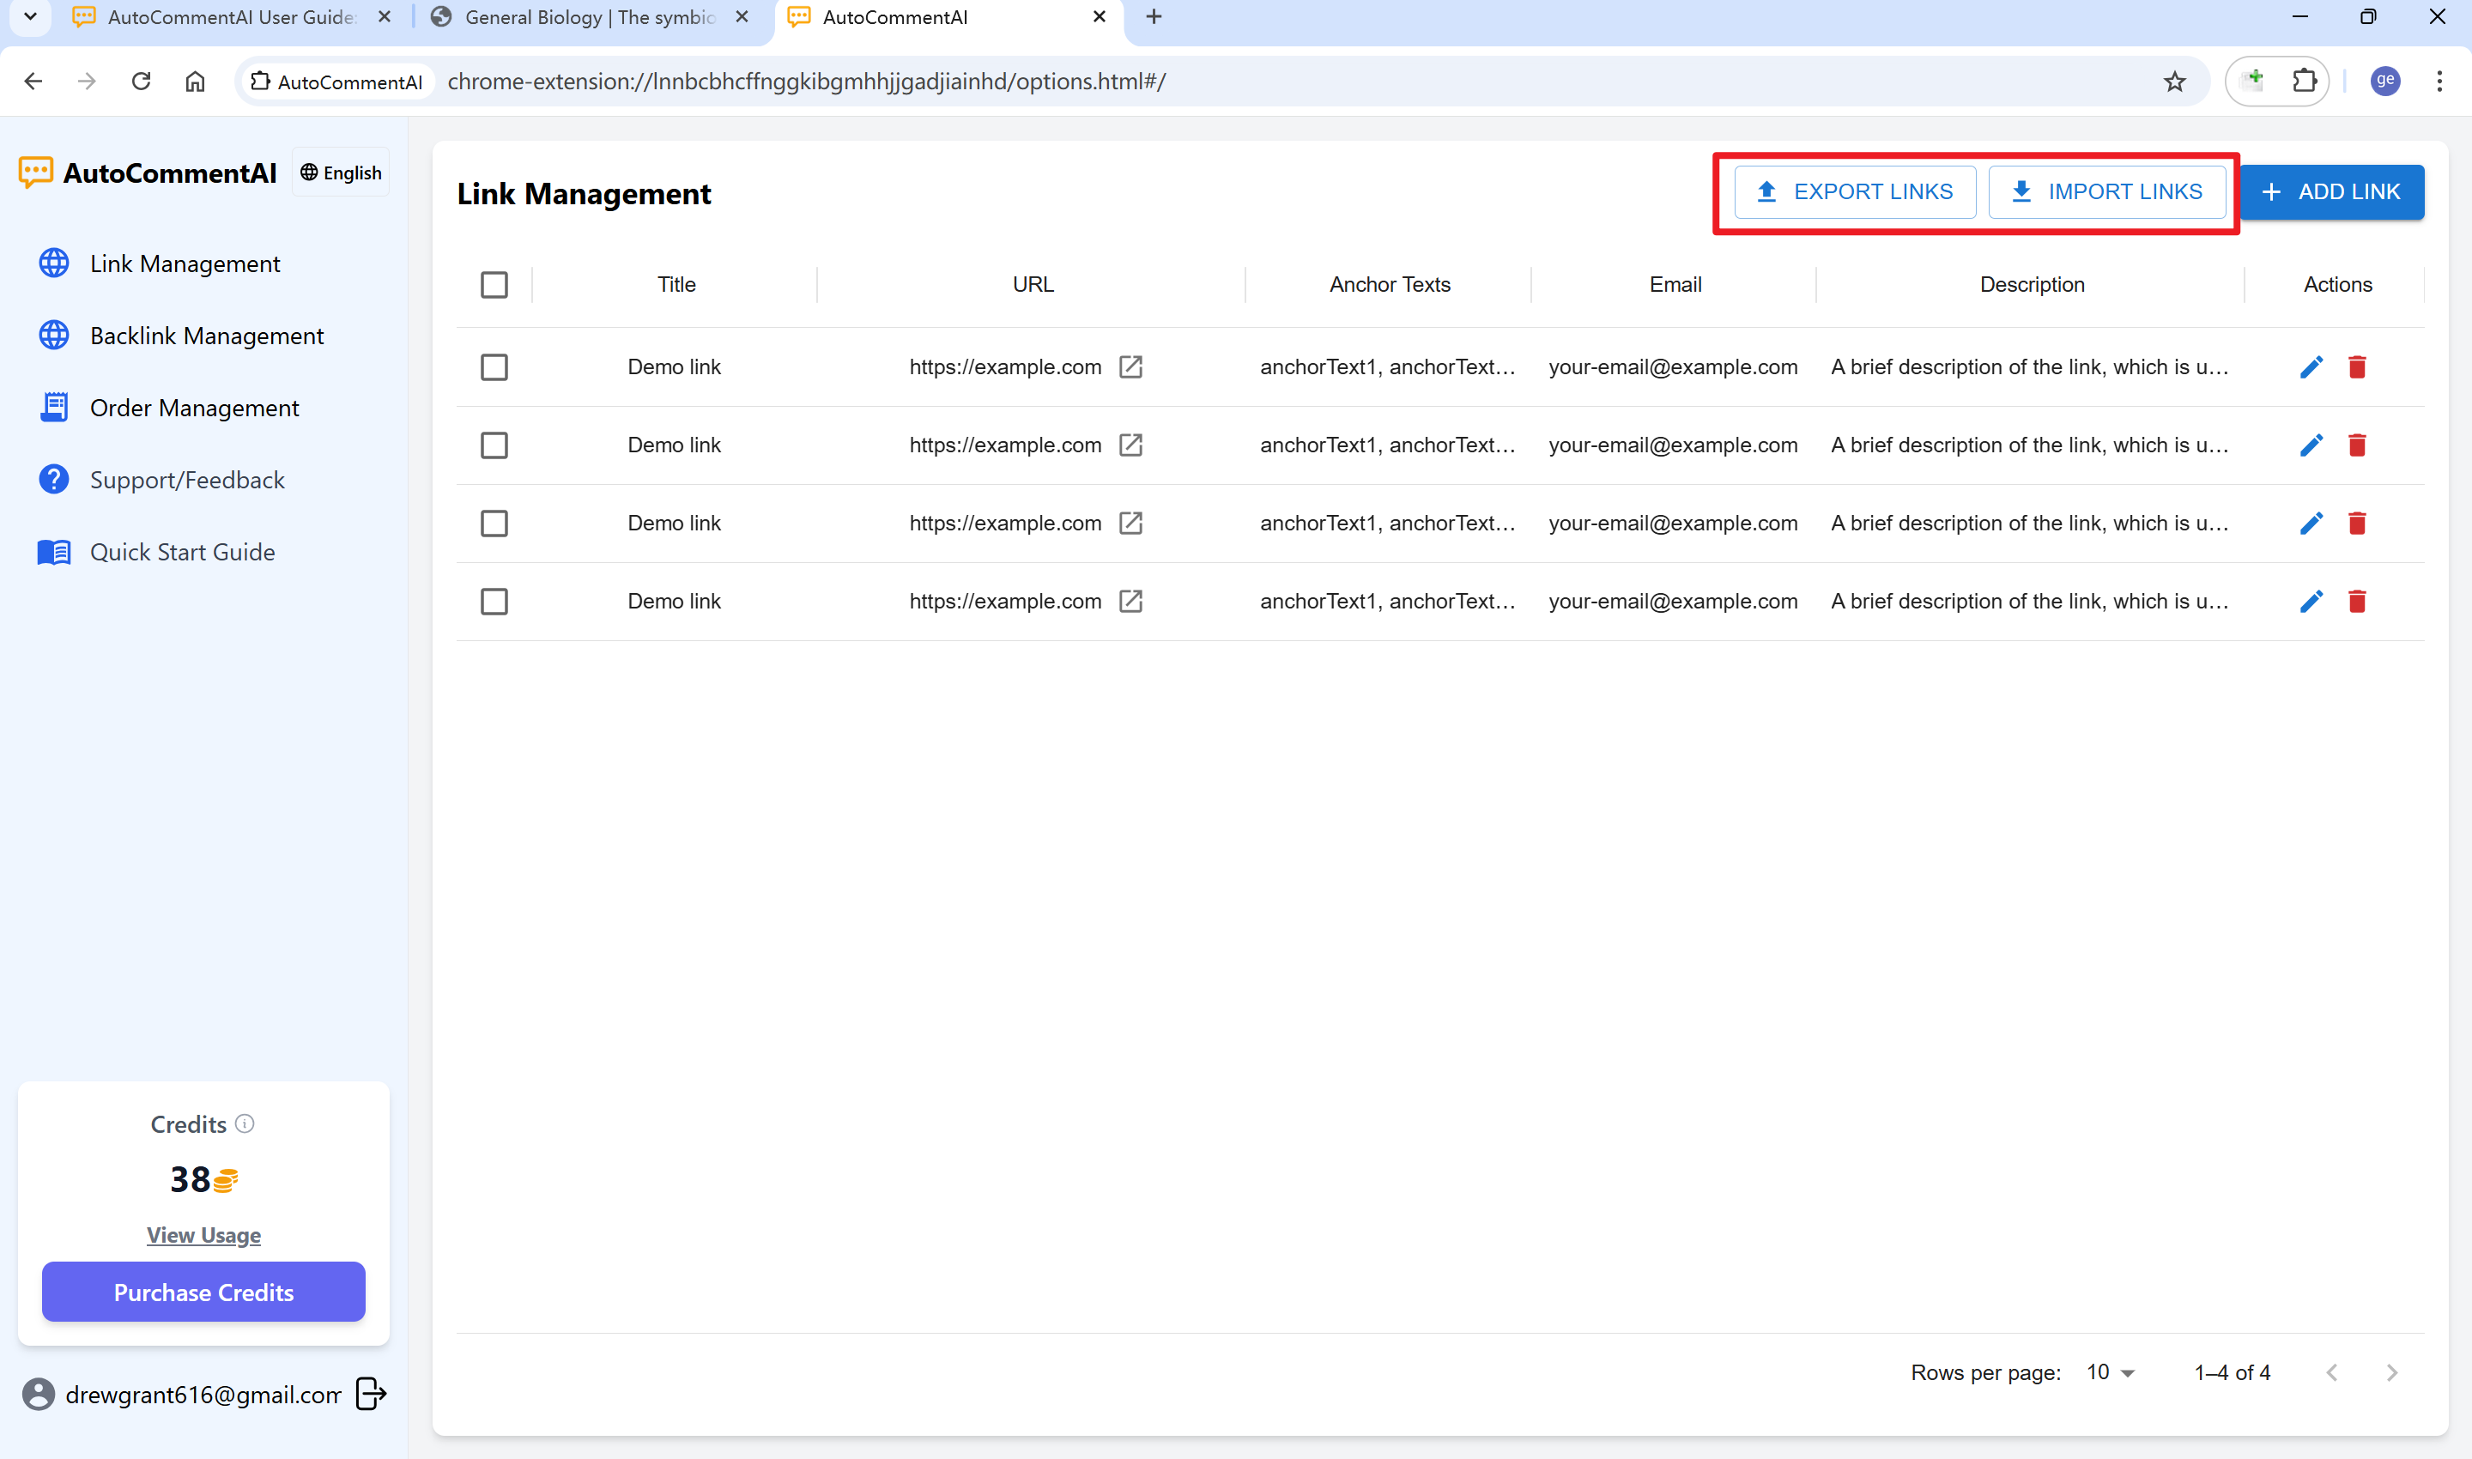
Task: Bookmark this page with the star icon
Action: click(2174, 81)
